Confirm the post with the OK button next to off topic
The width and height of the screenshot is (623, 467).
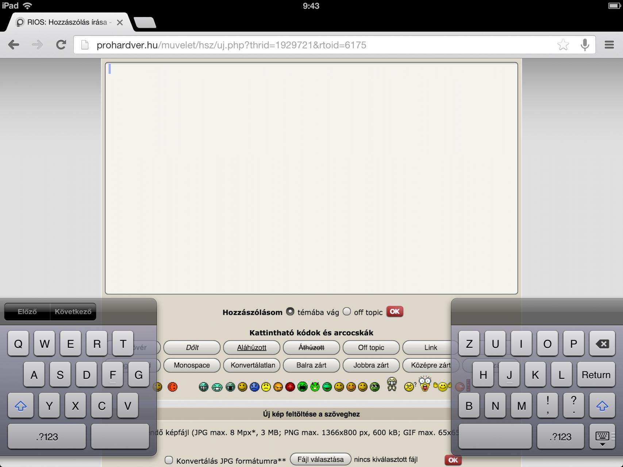[395, 312]
